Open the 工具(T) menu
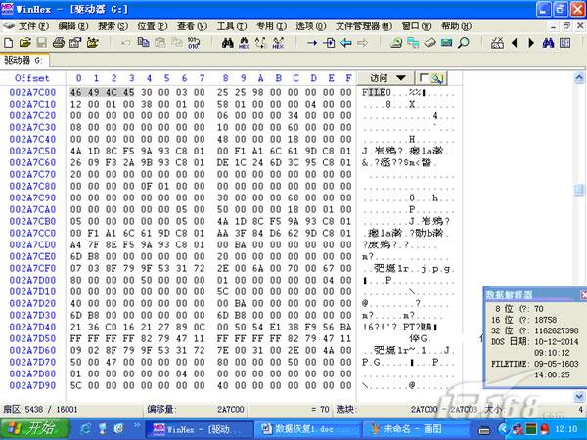Viewport: 587px width, 440px height. pyautogui.click(x=230, y=25)
